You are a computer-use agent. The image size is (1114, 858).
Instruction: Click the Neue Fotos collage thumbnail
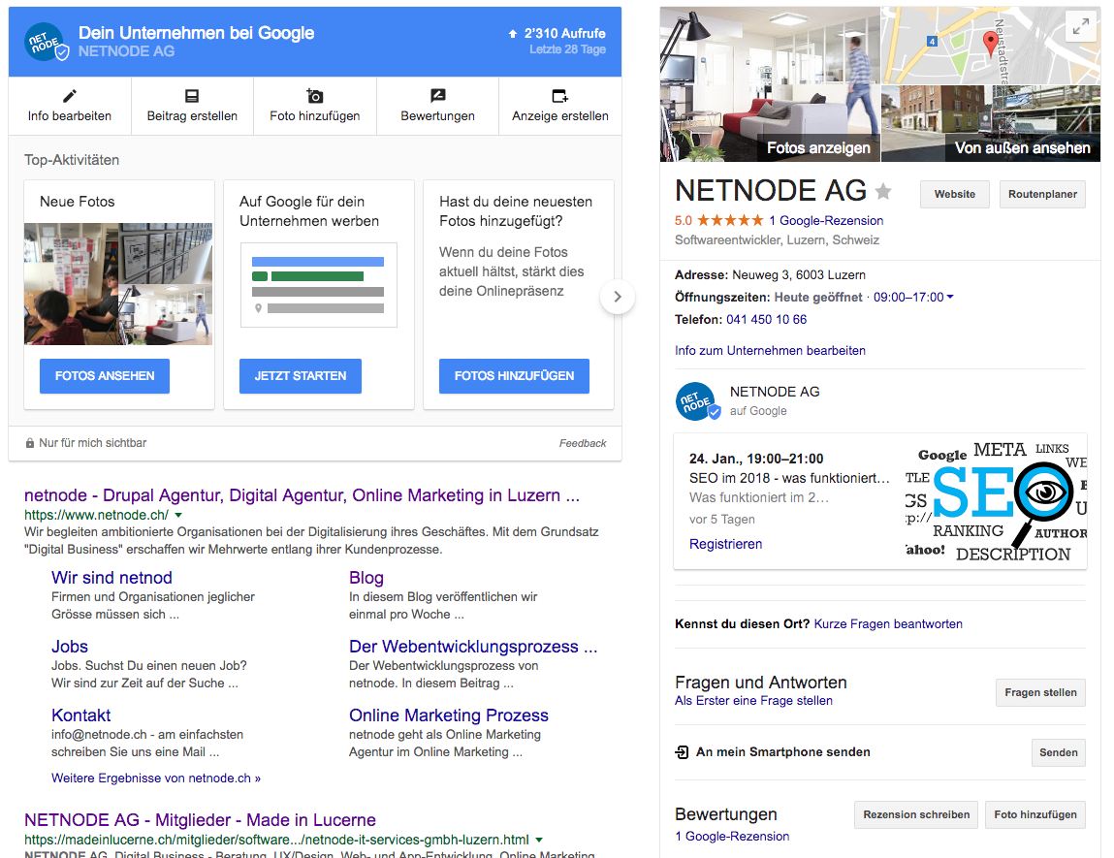pos(118,284)
